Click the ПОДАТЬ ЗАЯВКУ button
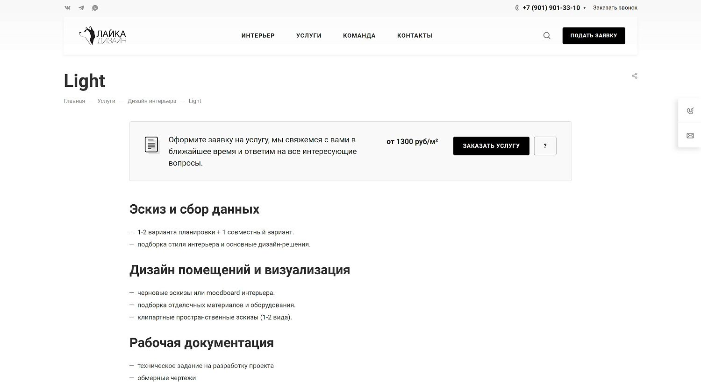The height and width of the screenshot is (382, 701). pos(594,35)
